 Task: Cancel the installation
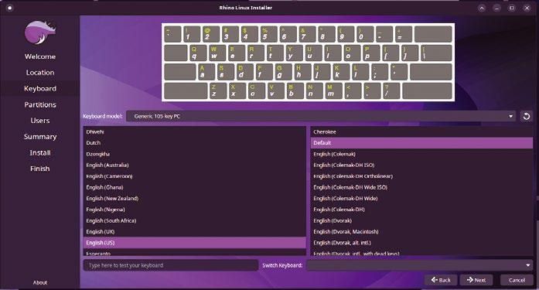click(517, 280)
